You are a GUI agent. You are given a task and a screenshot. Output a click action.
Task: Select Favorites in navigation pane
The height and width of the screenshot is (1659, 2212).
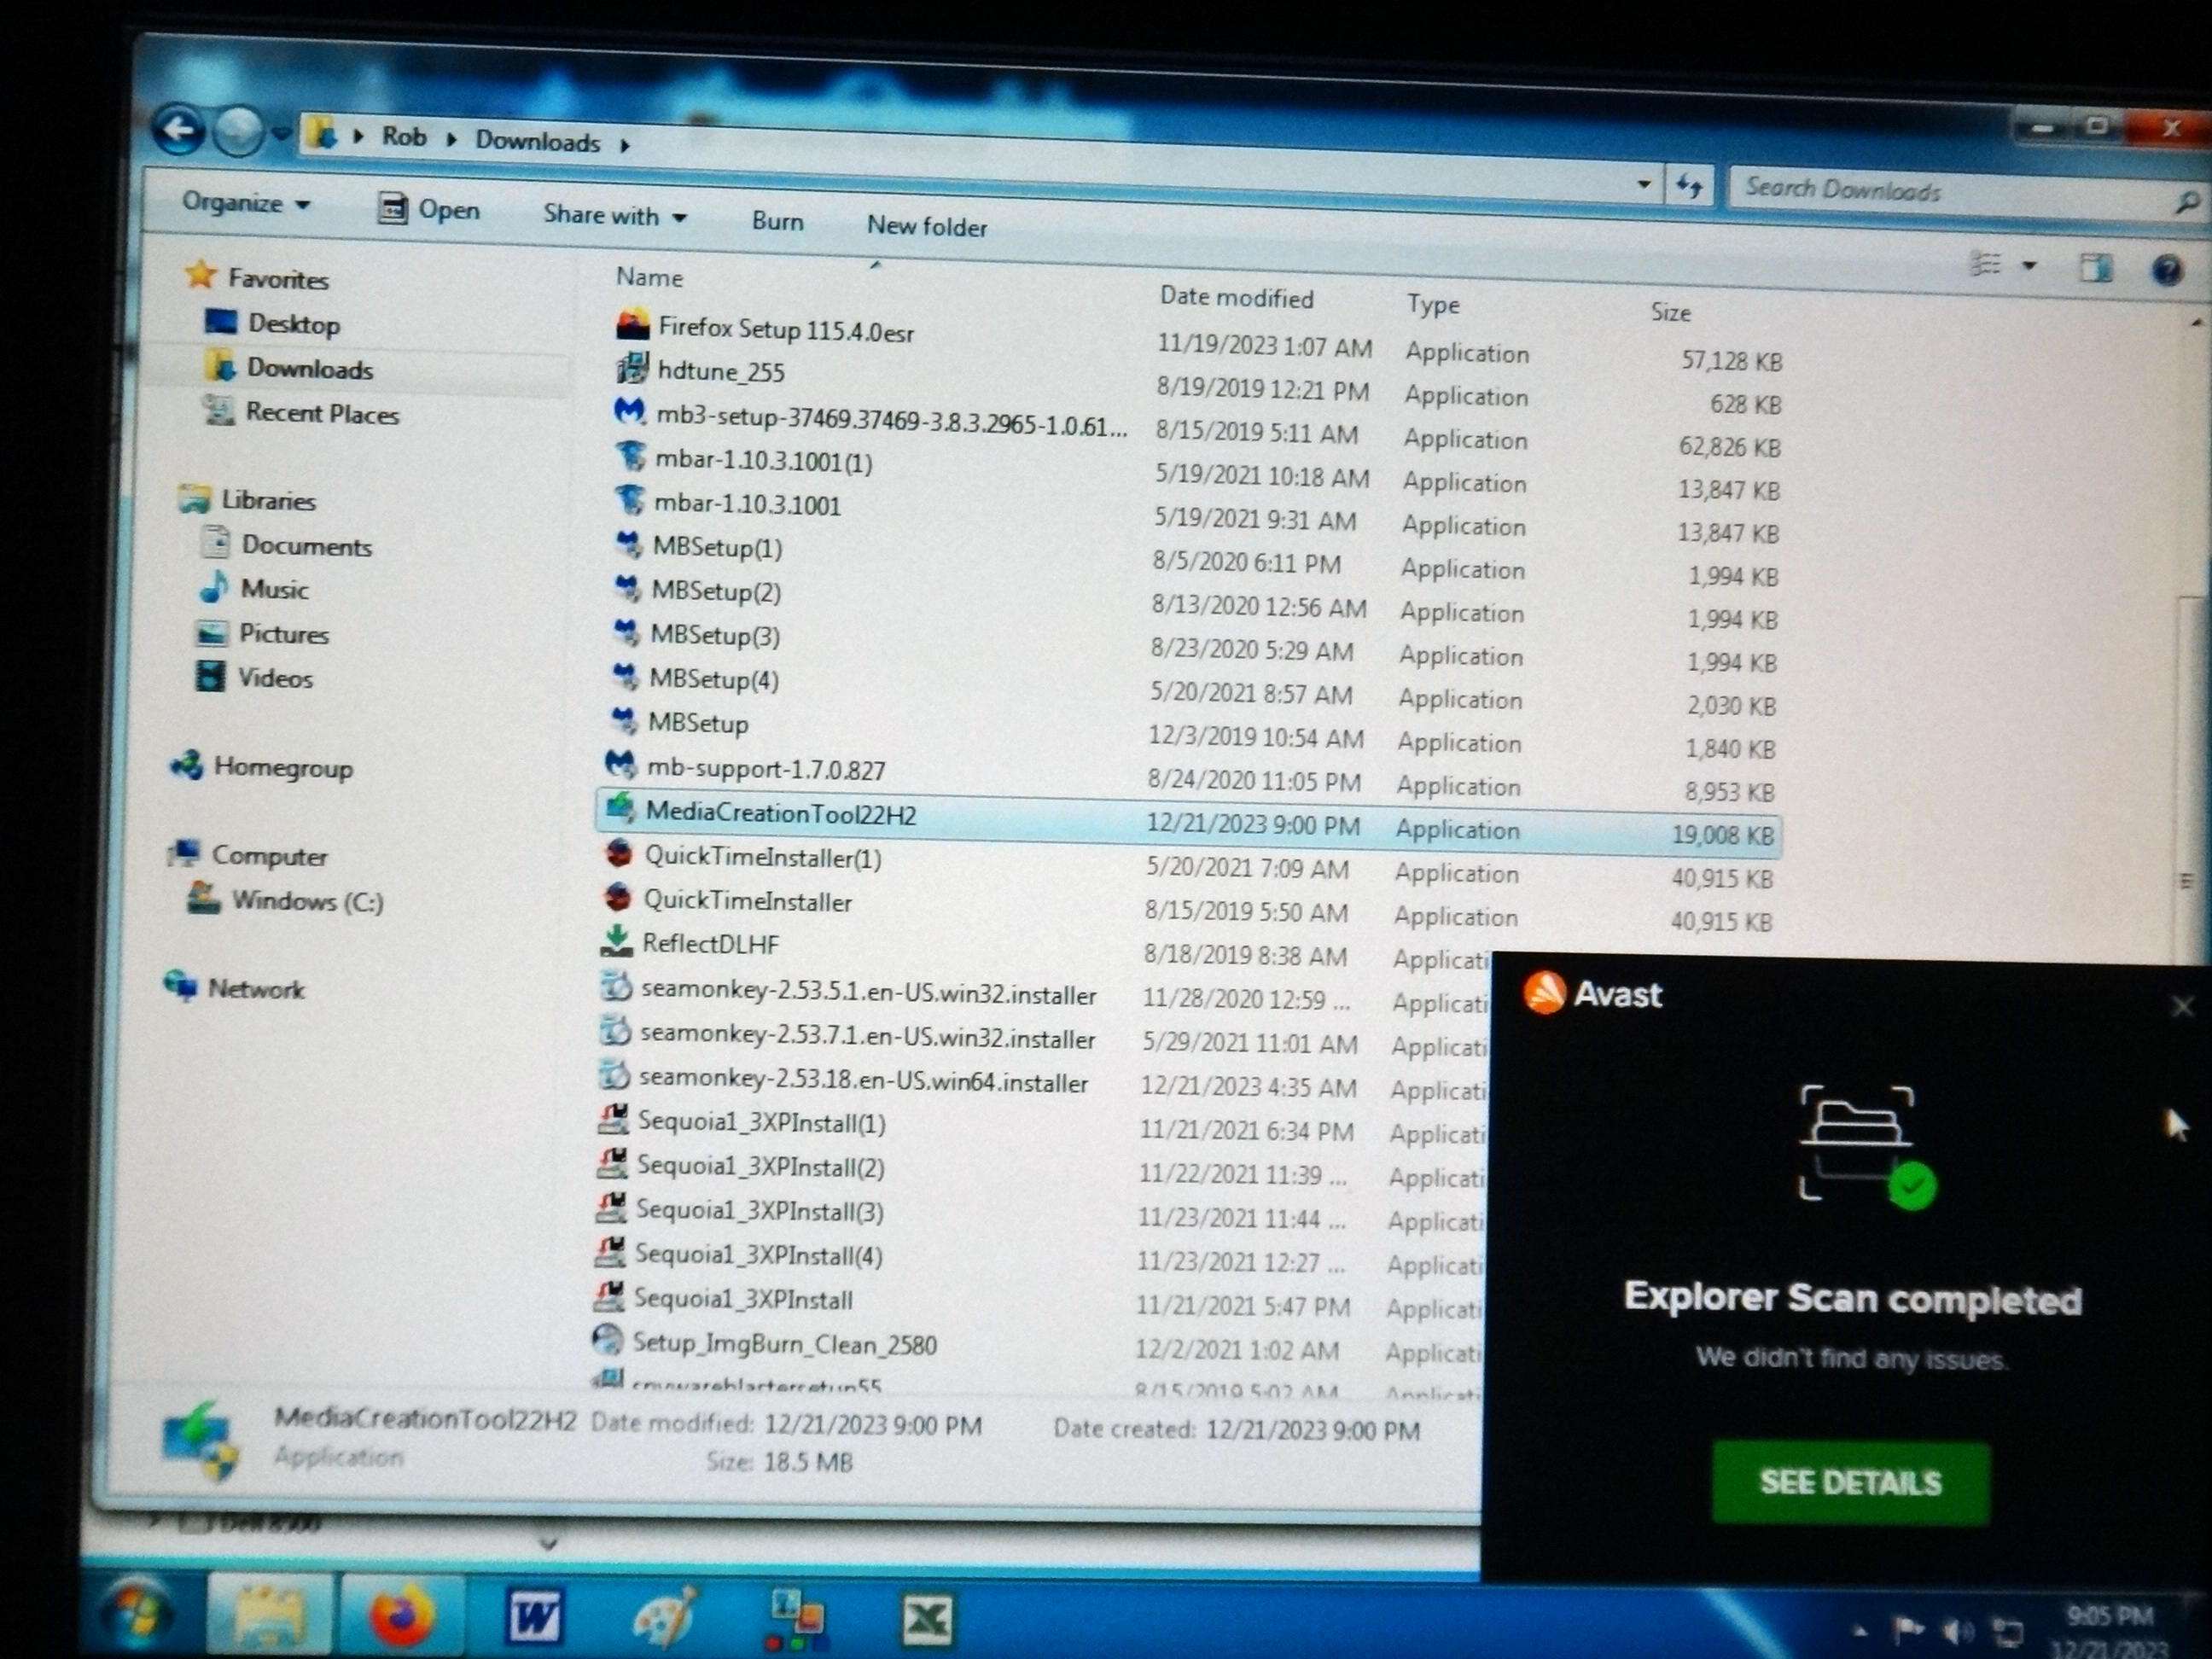point(258,277)
